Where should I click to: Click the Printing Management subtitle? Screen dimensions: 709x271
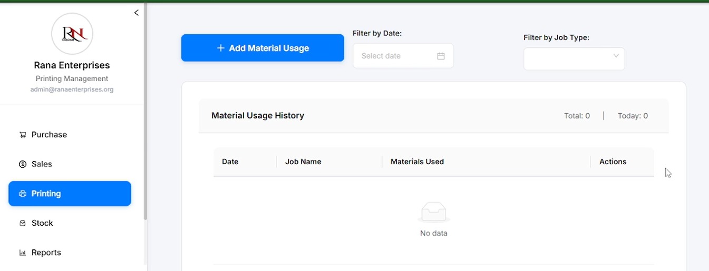72,78
